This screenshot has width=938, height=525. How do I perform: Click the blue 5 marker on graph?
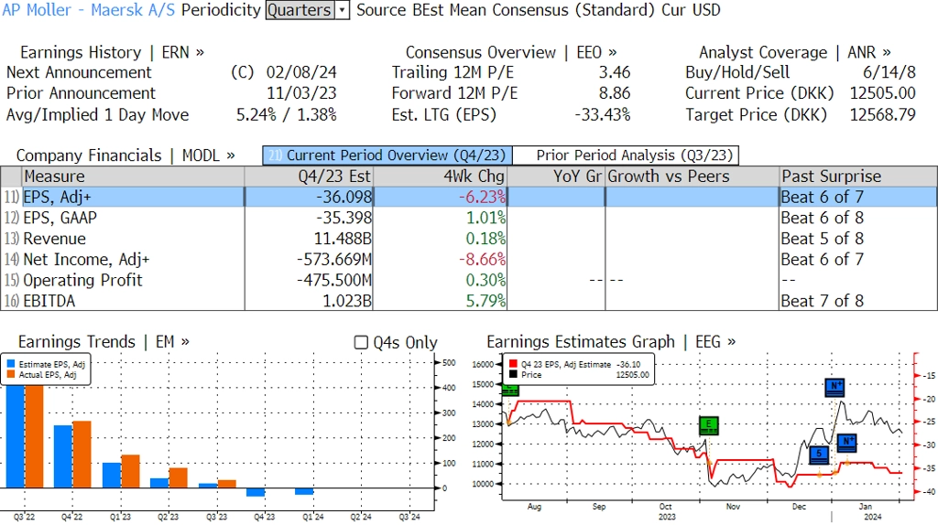[x=819, y=455]
